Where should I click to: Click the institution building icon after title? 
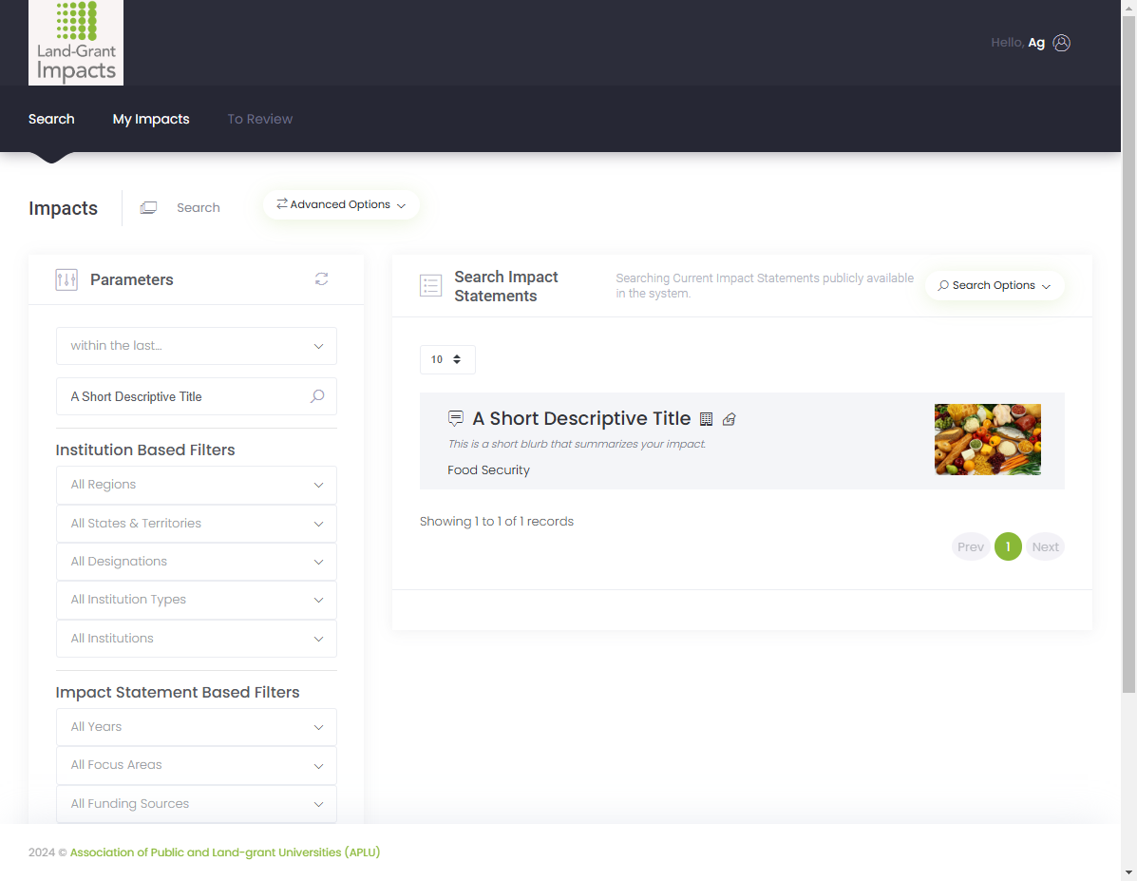(x=707, y=419)
